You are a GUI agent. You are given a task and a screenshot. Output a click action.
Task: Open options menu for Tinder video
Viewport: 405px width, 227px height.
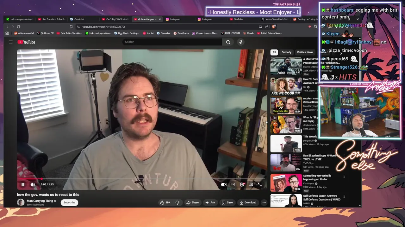click(x=344, y=176)
